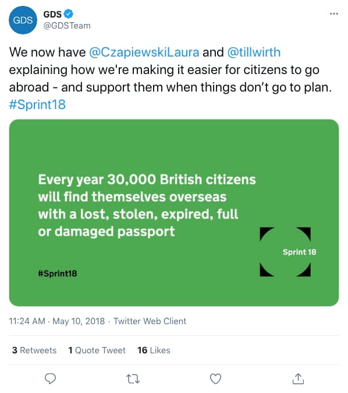Click the blue verified badge
348x393 pixels.
(68, 14)
